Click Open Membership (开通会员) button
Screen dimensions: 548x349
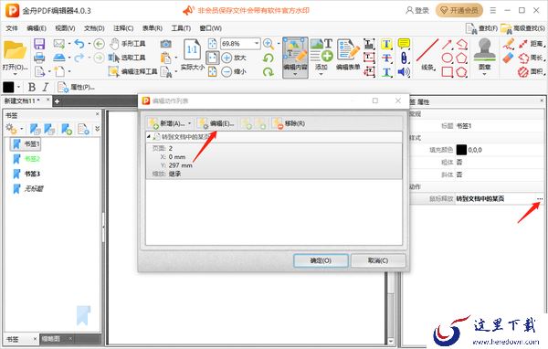[459, 10]
